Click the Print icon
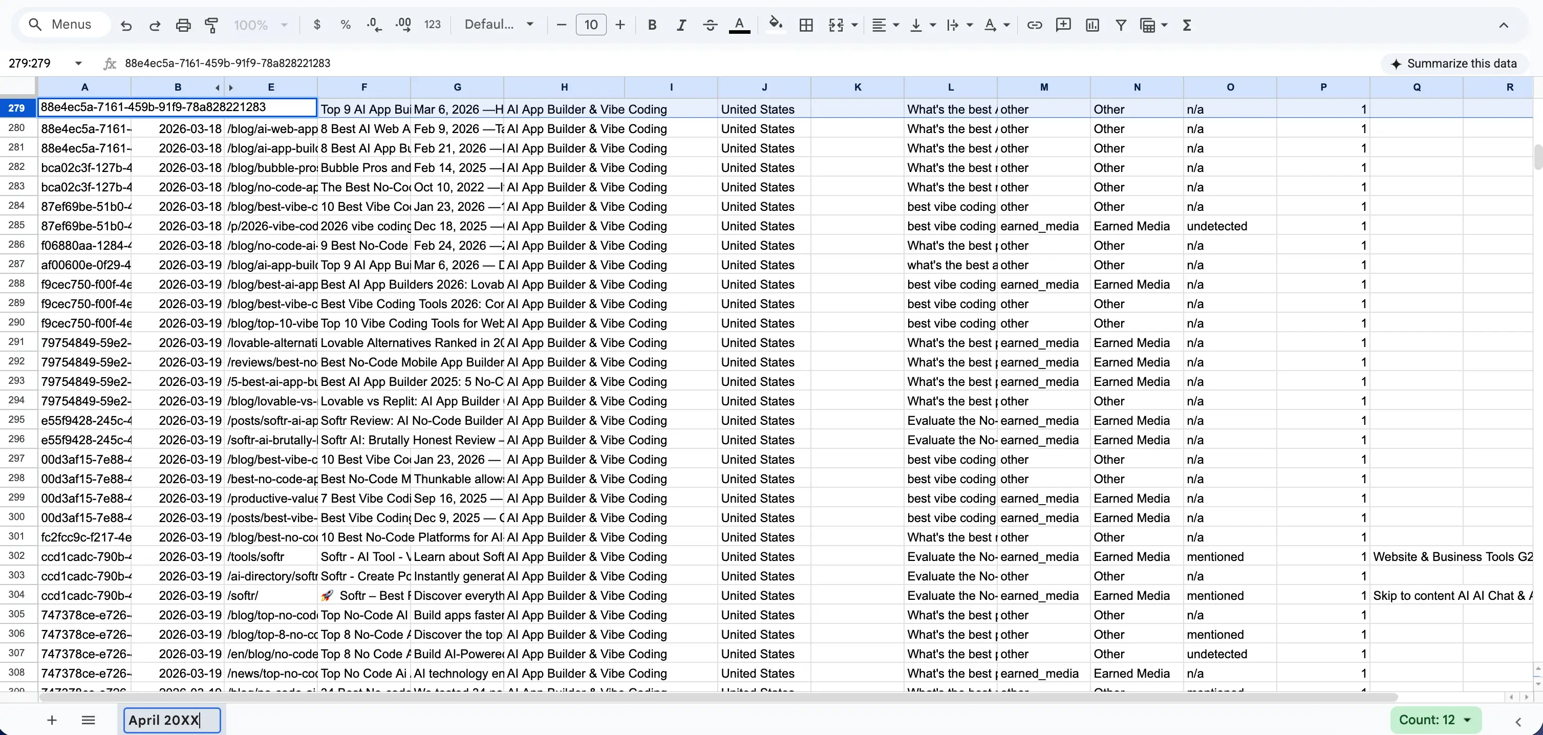This screenshot has height=735, width=1543. pos(183,25)
